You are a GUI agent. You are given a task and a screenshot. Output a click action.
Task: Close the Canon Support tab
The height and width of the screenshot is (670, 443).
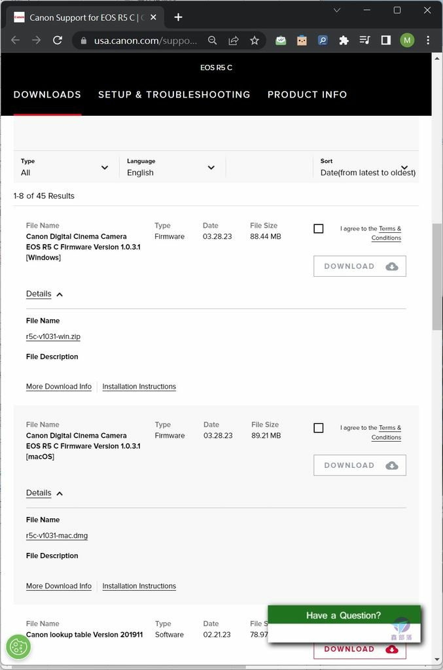tap(153, 17)
